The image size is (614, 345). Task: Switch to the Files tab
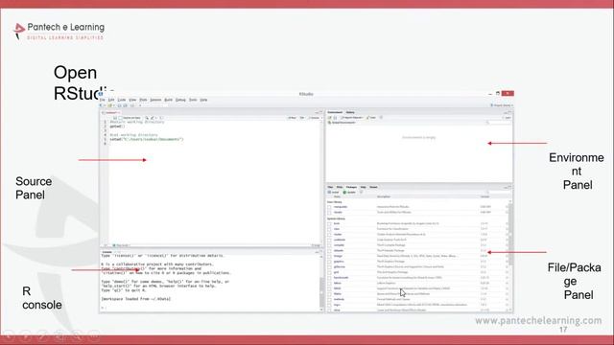point(330,187)
